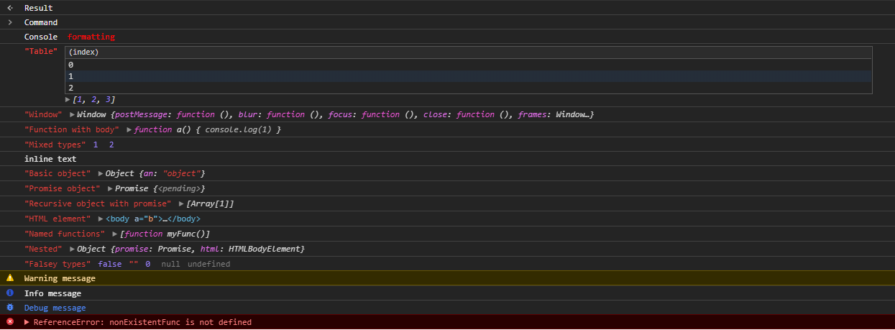Image resolution: width=895 pixels, height=330 pixels.
Task: Expand the function a() body arrow
Action: pos(129,130)
